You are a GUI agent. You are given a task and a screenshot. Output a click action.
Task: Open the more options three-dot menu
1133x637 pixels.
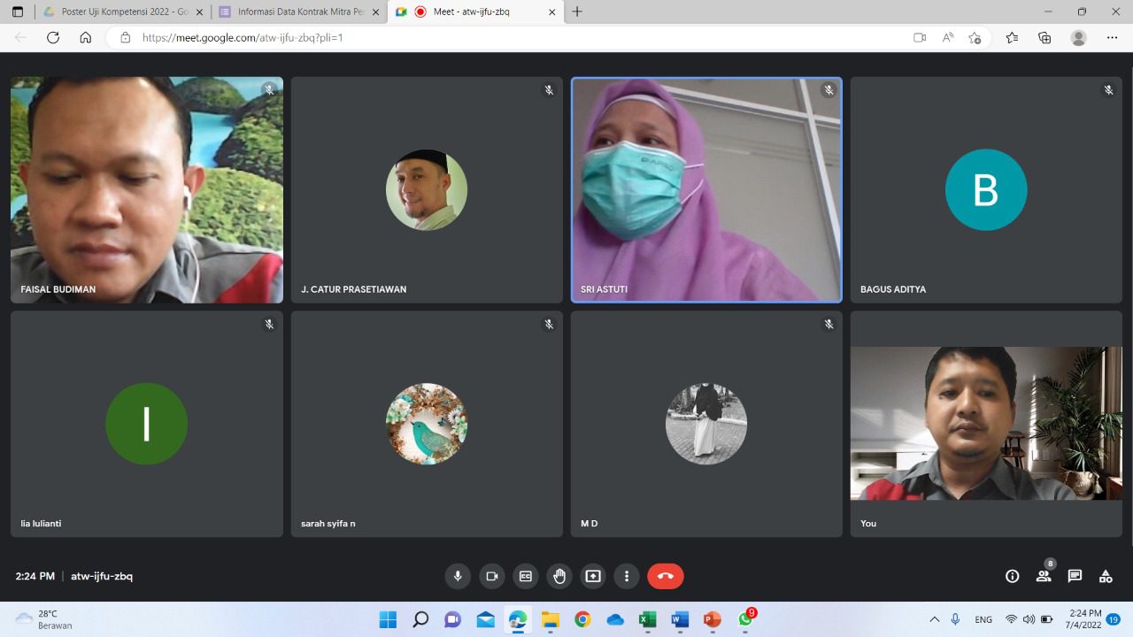click(x=626, y=576)
